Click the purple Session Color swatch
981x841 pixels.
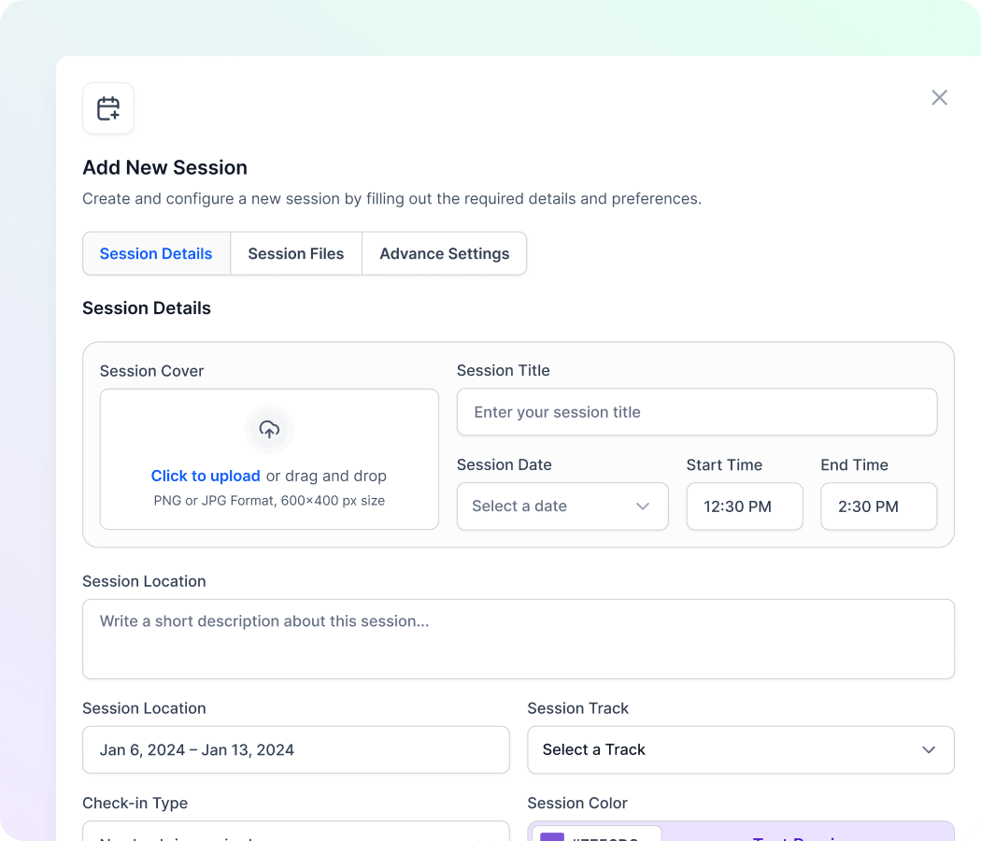point(552,836)
